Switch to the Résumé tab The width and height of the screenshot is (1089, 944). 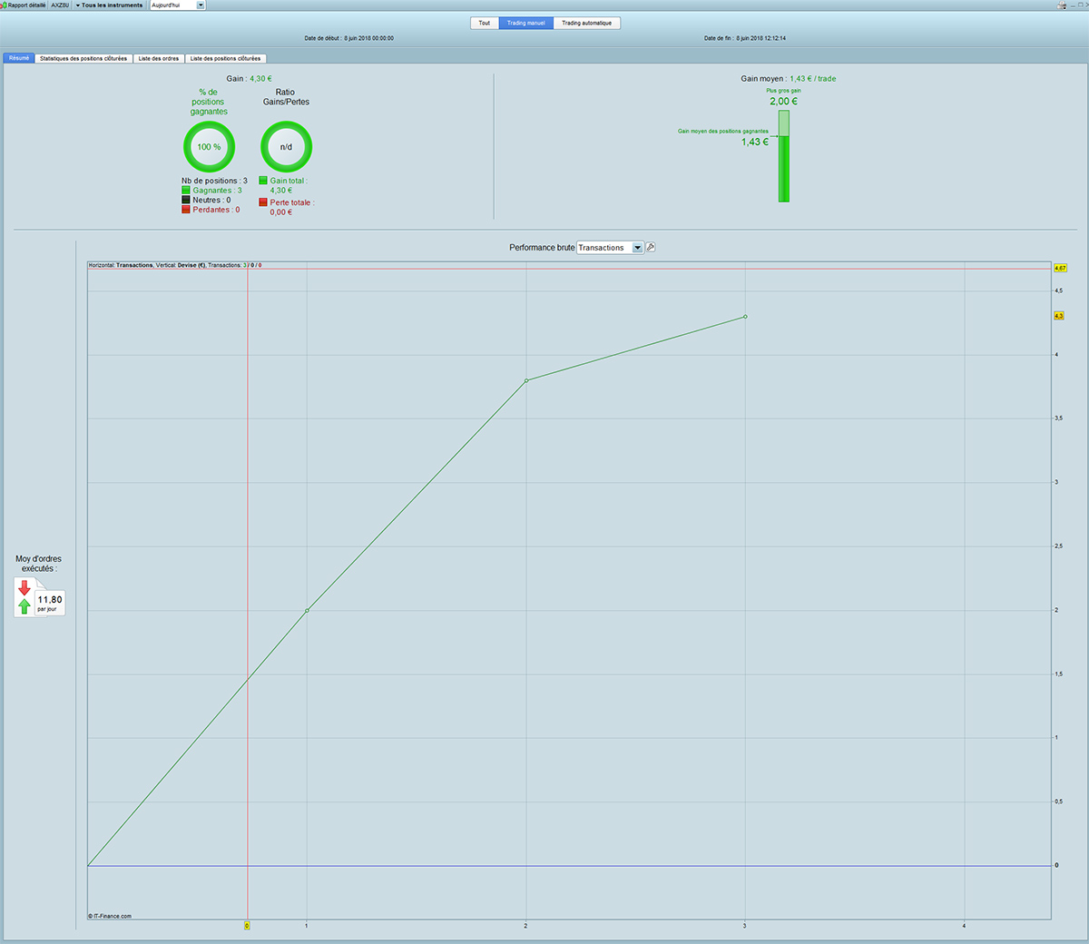click(19, 58)
